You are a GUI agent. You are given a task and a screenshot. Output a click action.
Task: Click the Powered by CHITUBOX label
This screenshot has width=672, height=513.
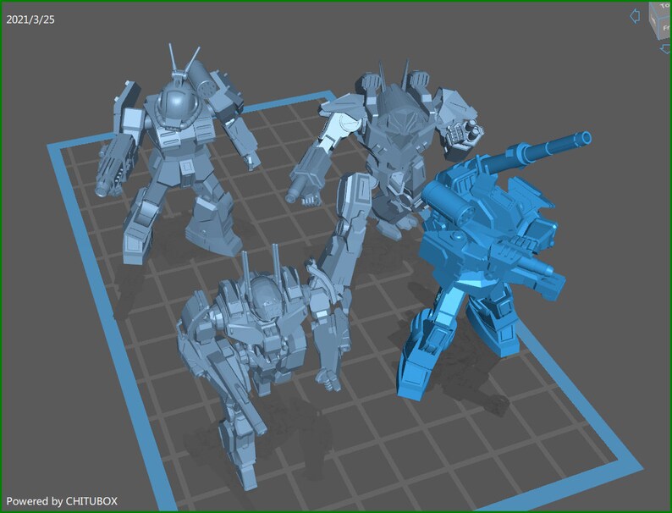coord(62,501)
